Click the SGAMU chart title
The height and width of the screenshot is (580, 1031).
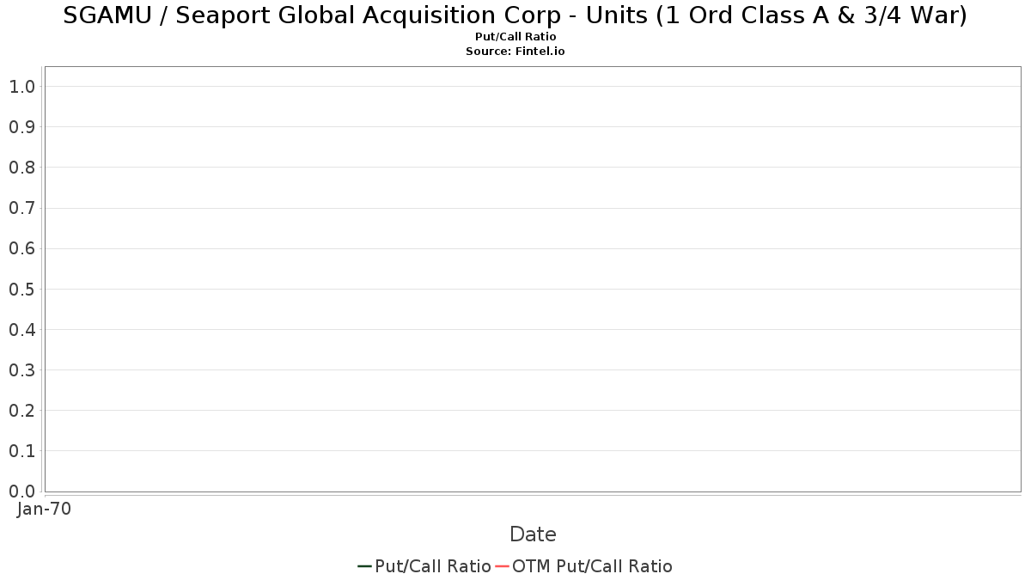click(515, 15)
